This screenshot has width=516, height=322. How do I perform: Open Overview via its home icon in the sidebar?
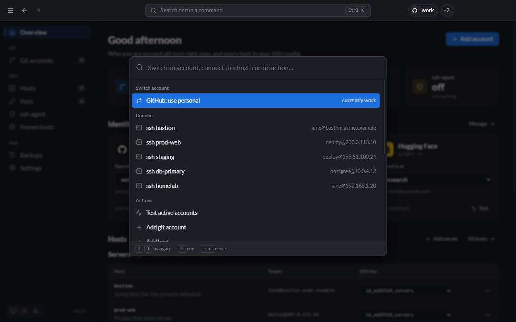coord(12,33)
